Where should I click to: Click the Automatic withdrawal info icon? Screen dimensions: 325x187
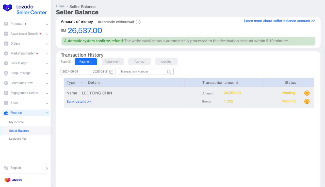[138, 22]
